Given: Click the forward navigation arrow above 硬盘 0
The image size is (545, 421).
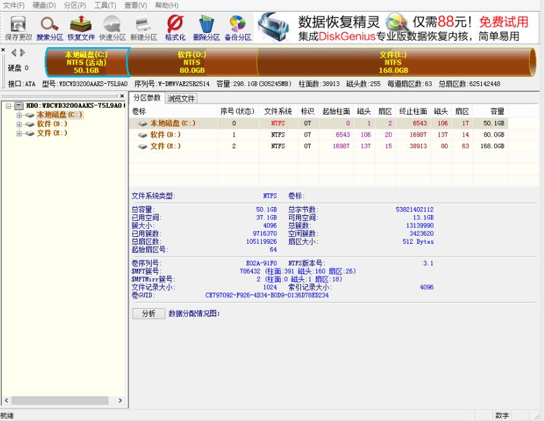Looking at the screenshot, I should click(x=24, y=53).
